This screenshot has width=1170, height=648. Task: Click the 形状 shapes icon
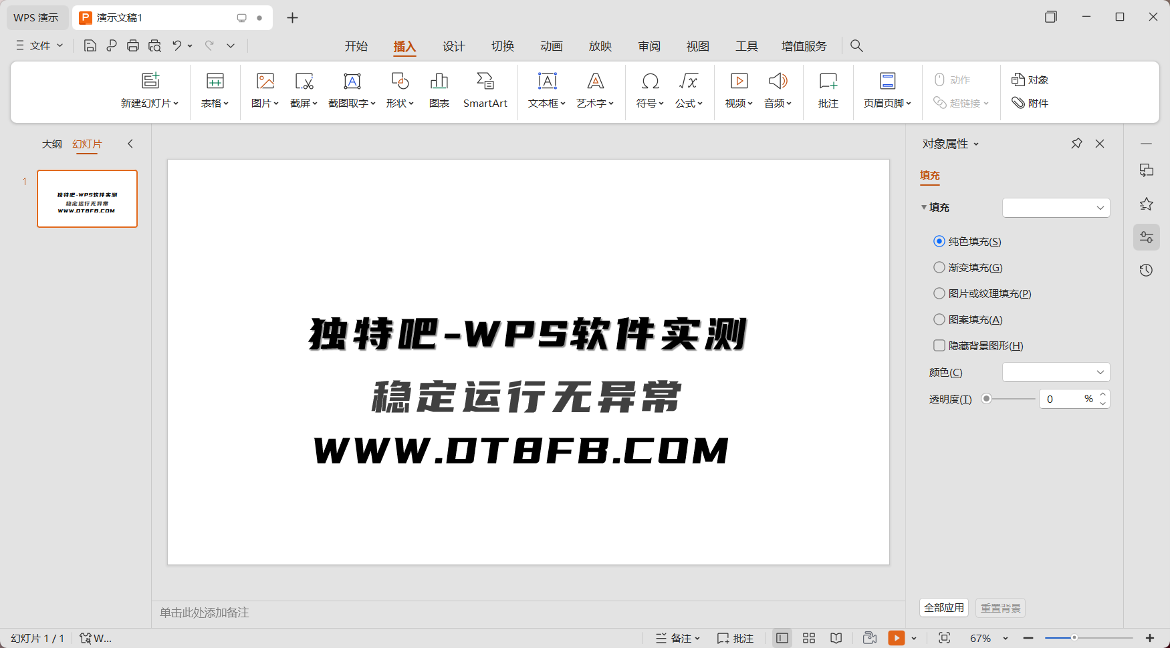tap(400, 81)
